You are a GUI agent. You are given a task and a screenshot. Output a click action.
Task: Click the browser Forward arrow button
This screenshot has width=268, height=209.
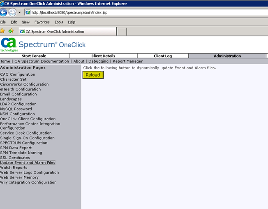coord(12,12)
